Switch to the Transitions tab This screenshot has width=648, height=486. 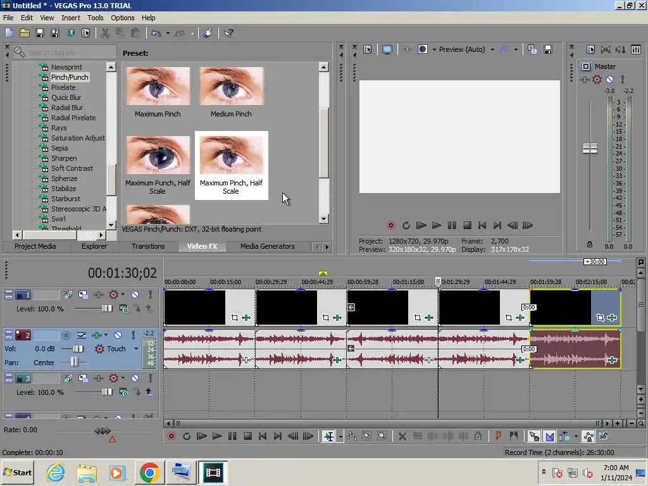148,246
